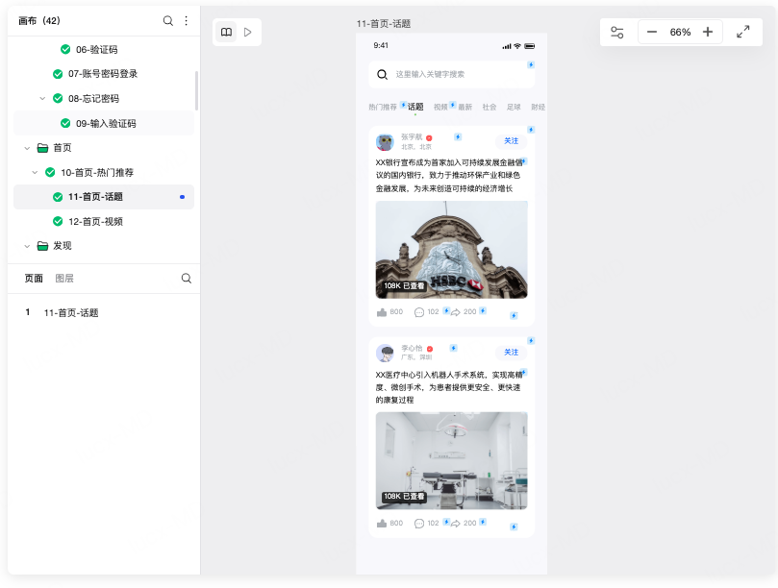Viewport: 778px width, 588px height.
Task: Click the green check on 10-首页-热门推荐
Action: coord(50,172)
